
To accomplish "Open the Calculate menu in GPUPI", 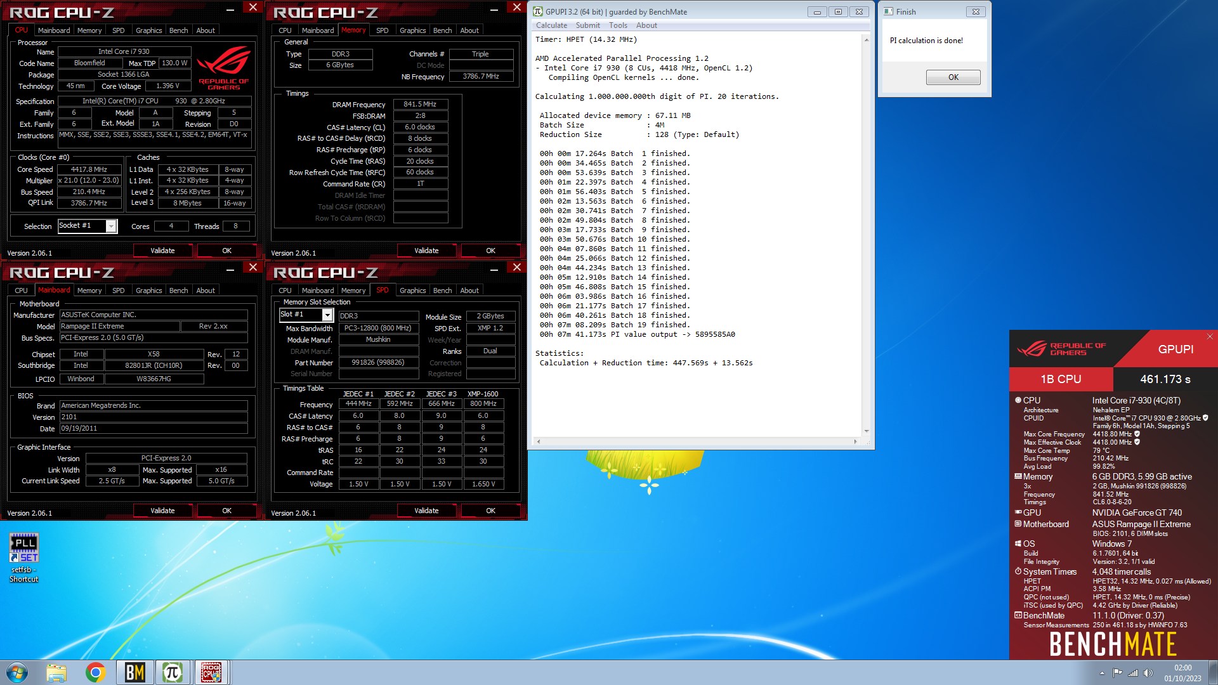I will tap(551, 25).
